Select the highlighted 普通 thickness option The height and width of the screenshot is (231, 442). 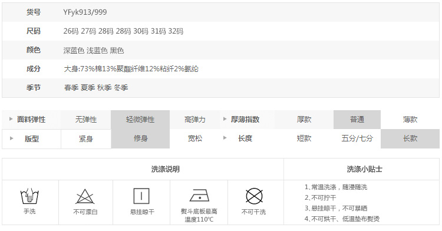pyautogui.click(x=357, y=120)
